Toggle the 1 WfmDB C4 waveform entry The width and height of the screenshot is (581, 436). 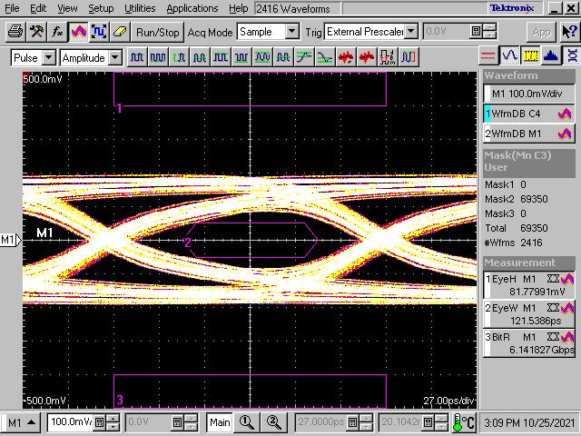tap(530, 114)
